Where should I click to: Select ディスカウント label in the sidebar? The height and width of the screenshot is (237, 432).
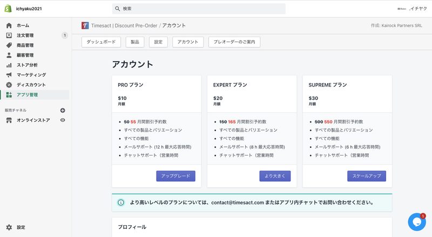point(31,85)
